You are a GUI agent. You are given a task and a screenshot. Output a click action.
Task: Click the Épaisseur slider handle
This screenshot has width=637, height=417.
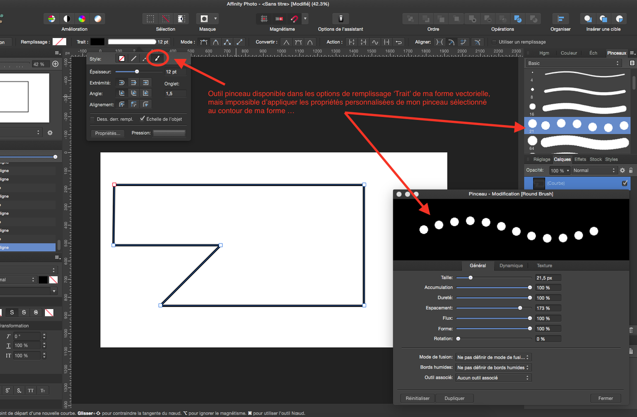[137, 72]
